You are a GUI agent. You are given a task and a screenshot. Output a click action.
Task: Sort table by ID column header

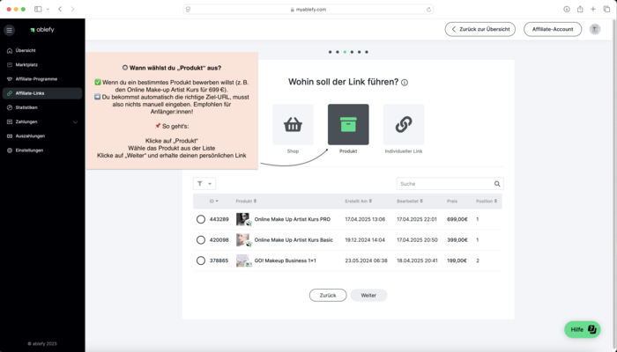click(x=213, y=202)
